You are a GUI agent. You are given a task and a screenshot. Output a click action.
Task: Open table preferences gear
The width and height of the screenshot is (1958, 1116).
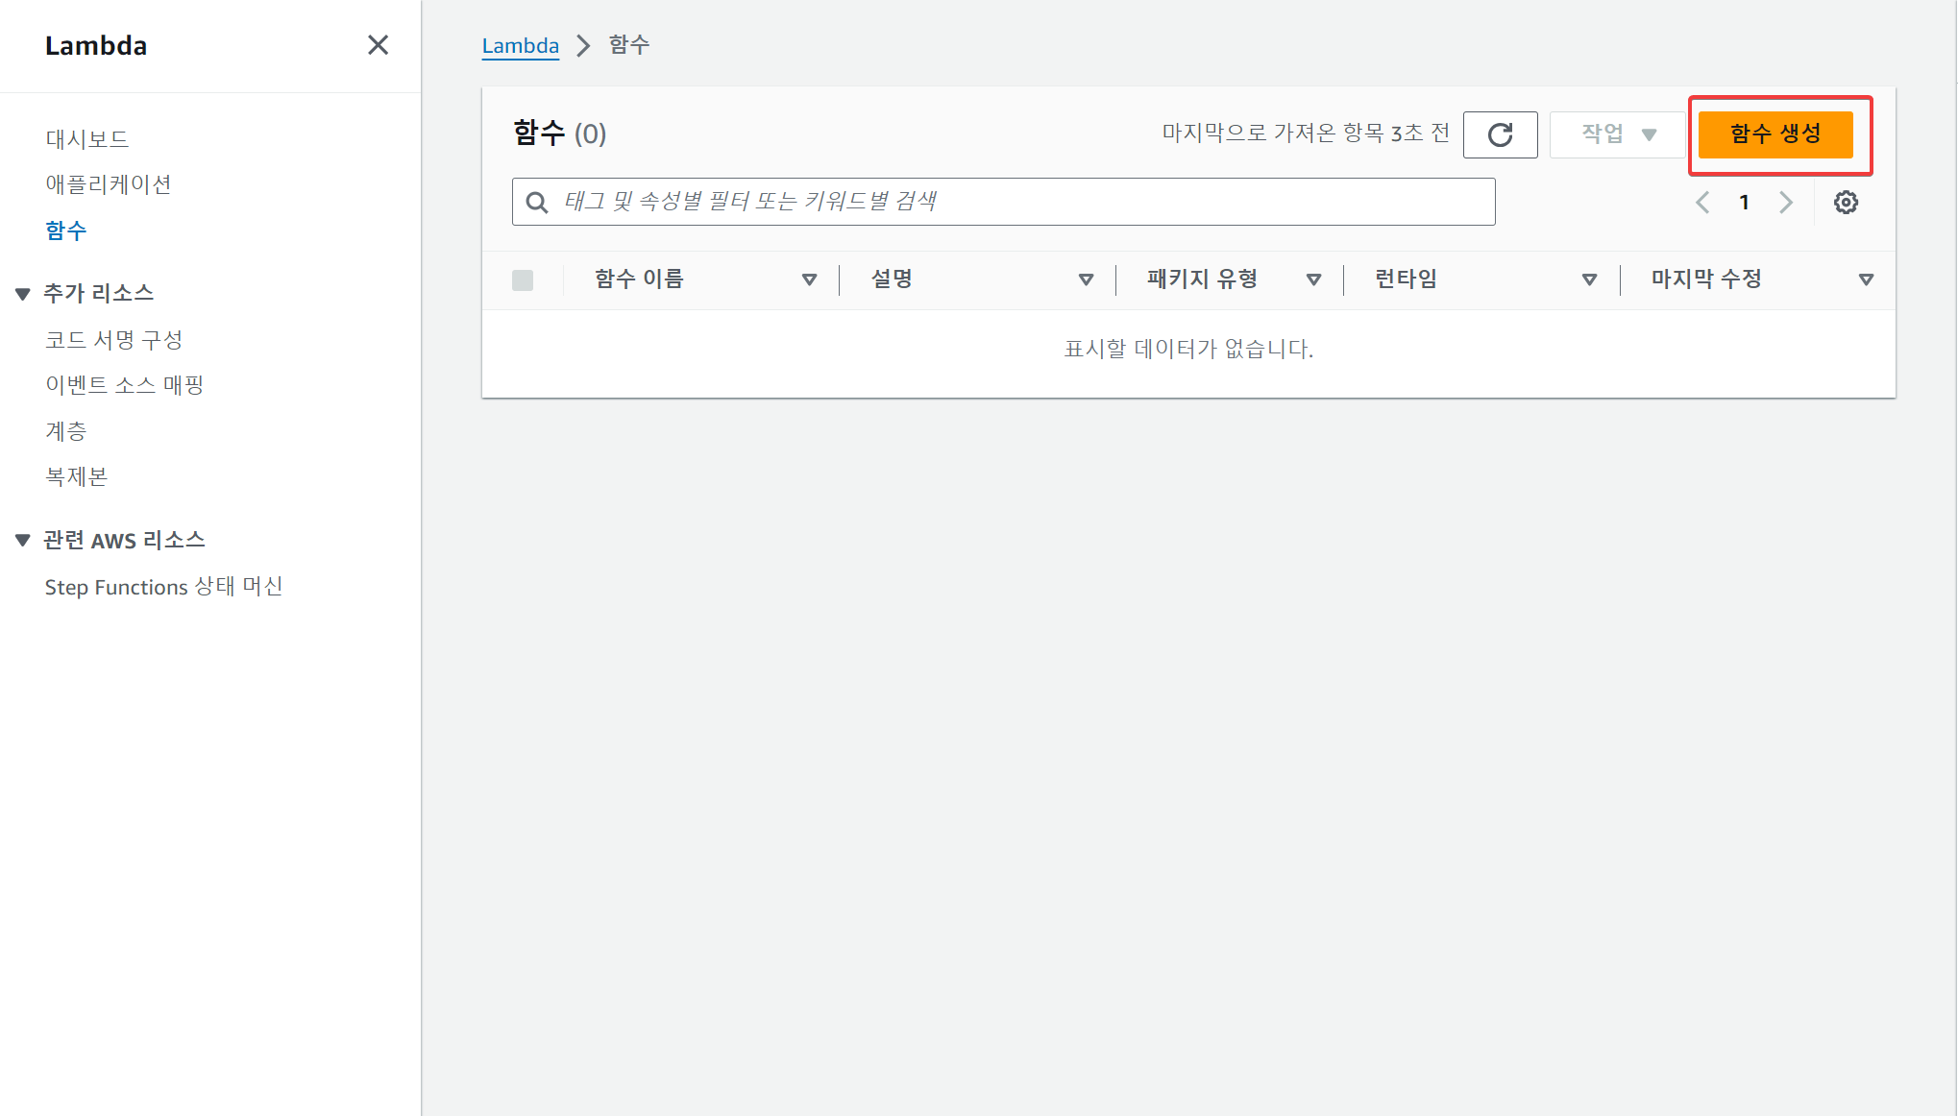[1846, 203]
